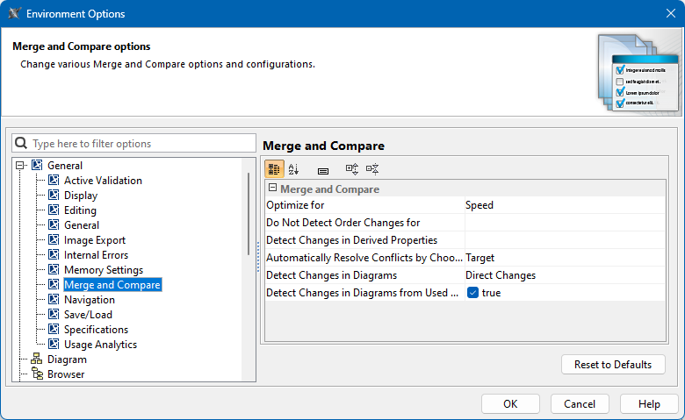685x420 pixels.
Task: Select Memory Settings in the options tree
Action: 103,270
